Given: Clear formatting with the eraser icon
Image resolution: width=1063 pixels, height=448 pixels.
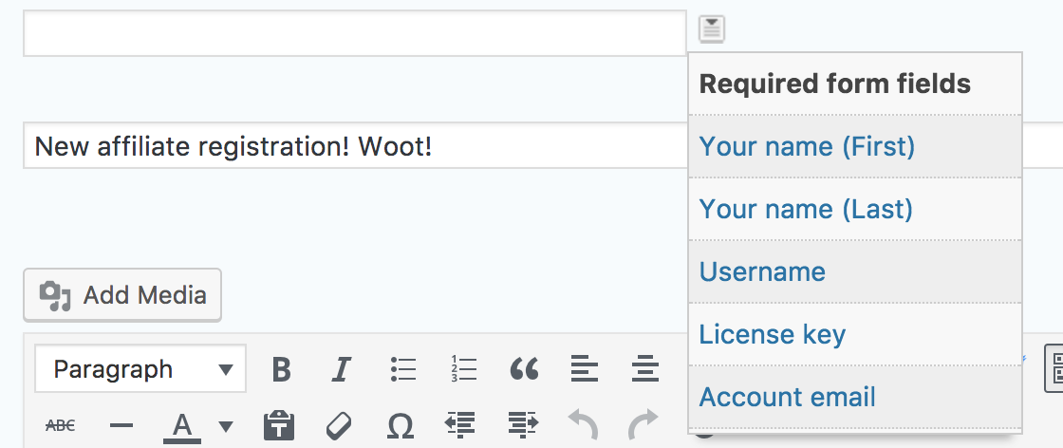Looking at the screenshot, I should [338, 425].
